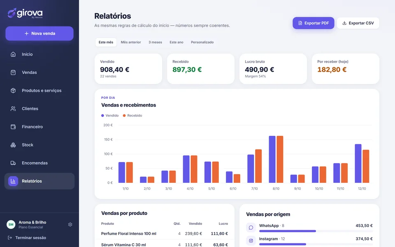Screen dimensions: 395x247
Task: Click the Encomendas truck icon
Action: point(13,163)
